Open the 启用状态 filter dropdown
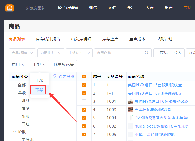Image resolution: width=195 pixels, height=141 pixels. 51,53
